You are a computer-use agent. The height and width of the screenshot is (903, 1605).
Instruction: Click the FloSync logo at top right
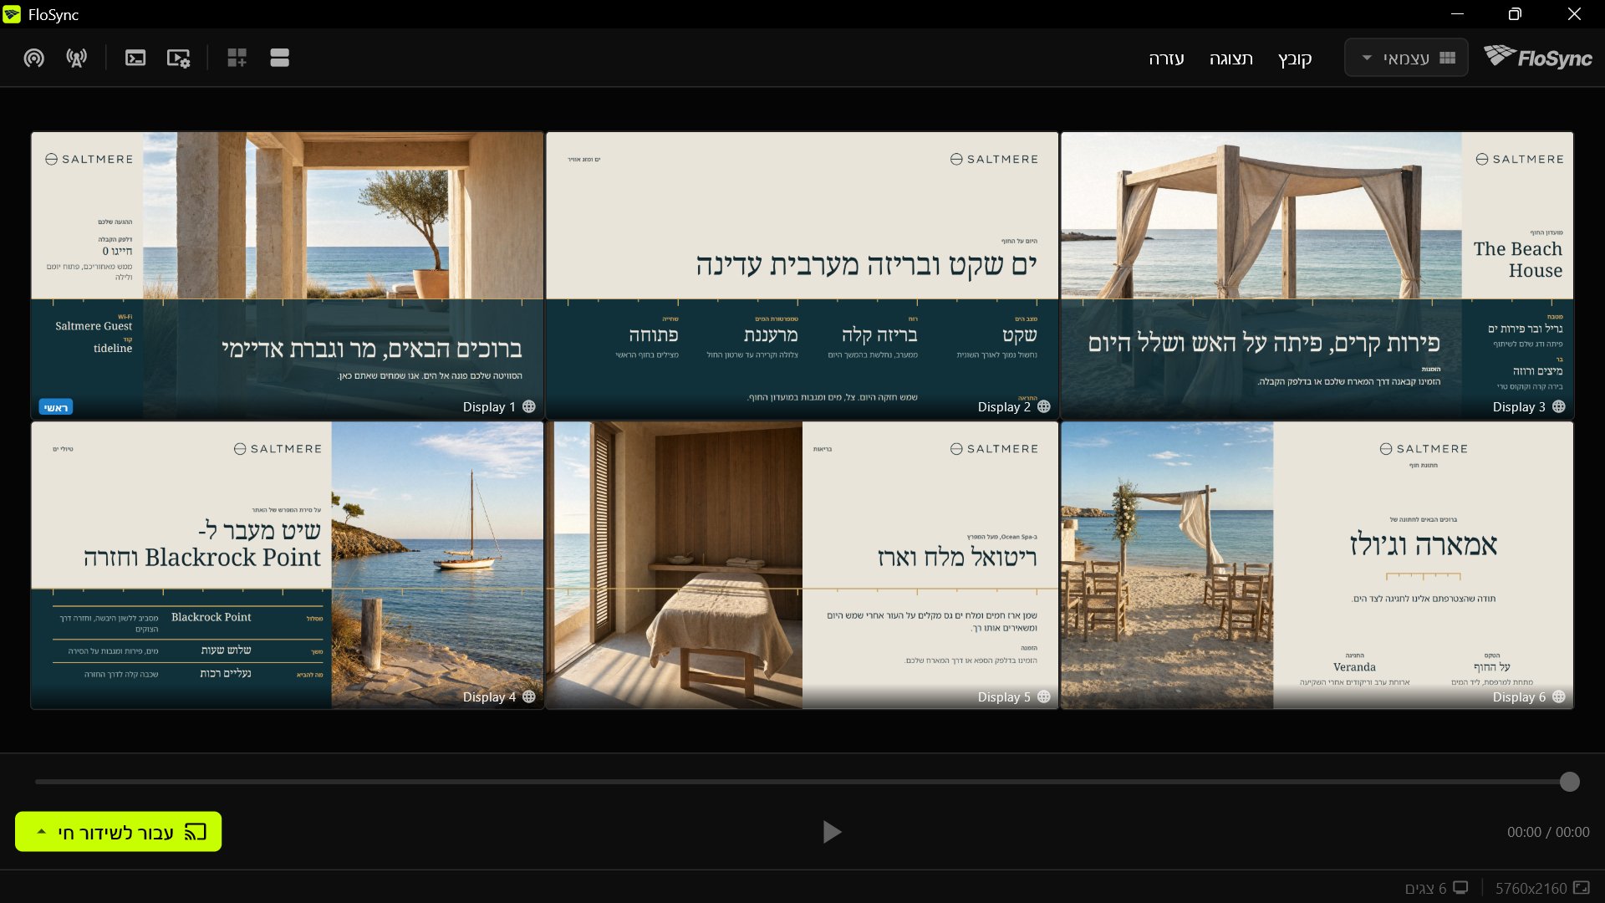(1538, 58)
